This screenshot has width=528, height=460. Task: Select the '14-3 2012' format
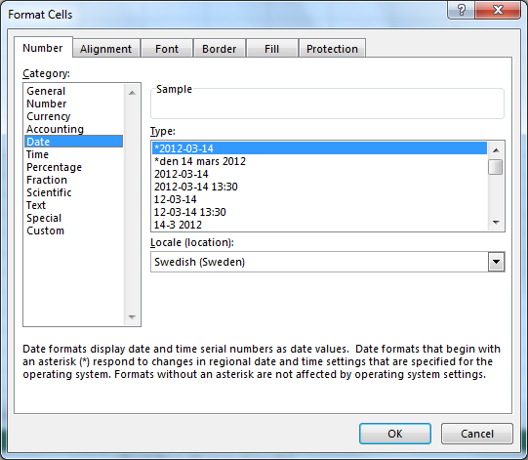click(x=178, y=225)
